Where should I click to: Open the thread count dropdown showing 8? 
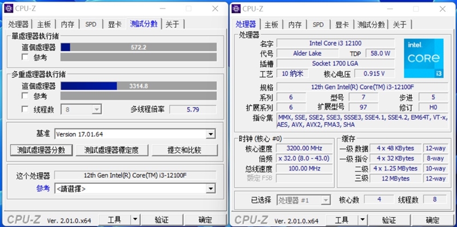point(81,110)
